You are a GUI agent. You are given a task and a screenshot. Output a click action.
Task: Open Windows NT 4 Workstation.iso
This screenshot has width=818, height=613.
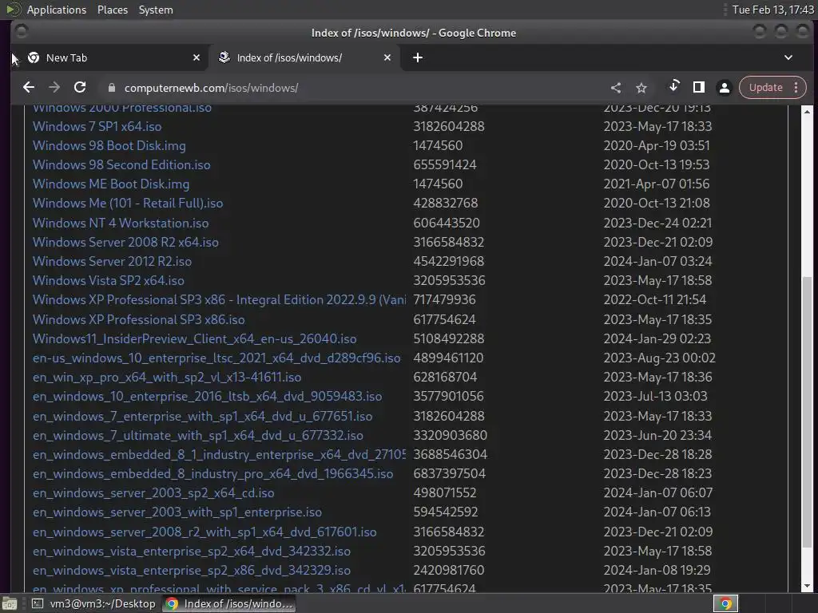(121, 223)
